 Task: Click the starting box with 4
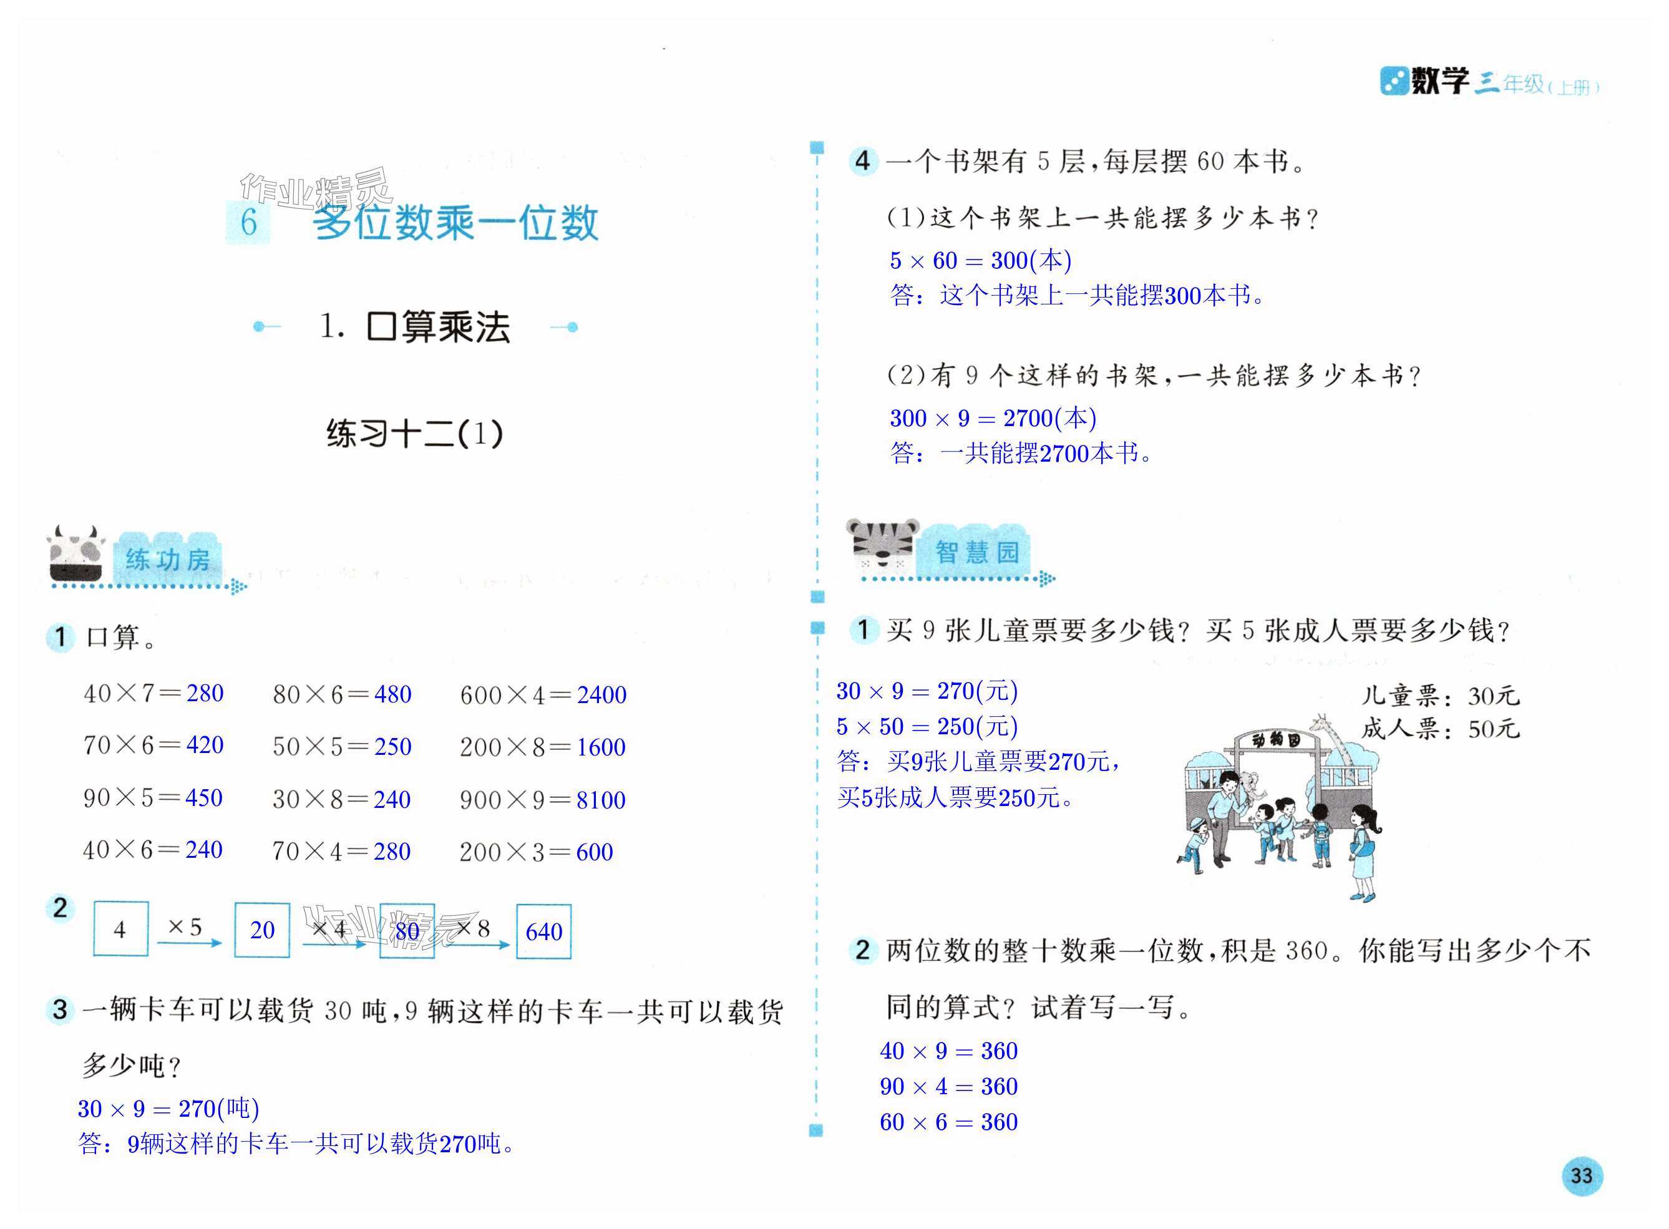tap(120, 929)
